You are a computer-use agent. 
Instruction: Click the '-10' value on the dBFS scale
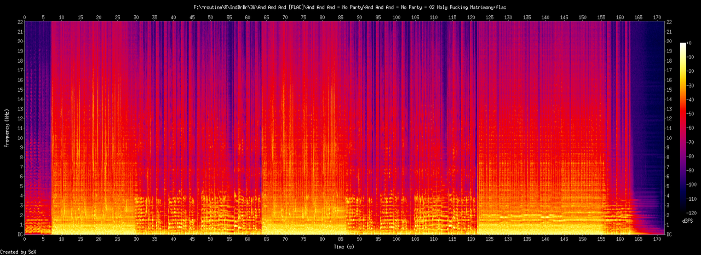click(x=691, y=57)
